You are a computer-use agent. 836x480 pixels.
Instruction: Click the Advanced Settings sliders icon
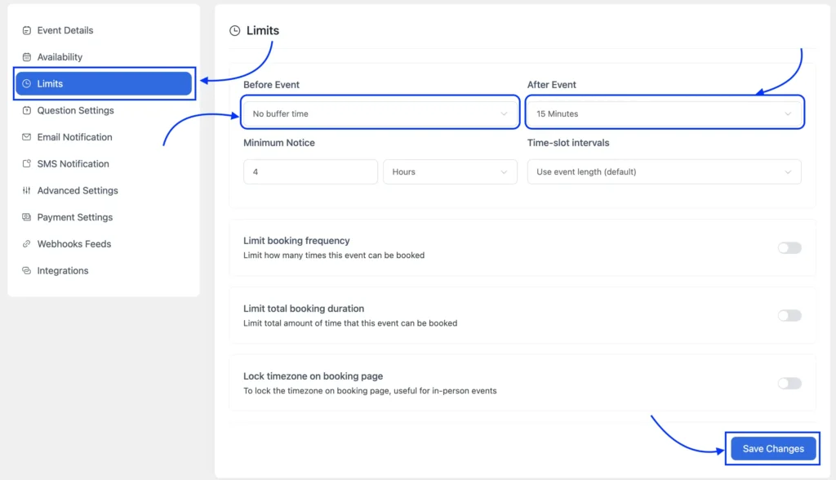click(x=27, y=190)
